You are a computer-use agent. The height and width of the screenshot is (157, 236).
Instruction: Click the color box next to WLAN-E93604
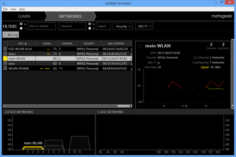[x=5, y=69]
